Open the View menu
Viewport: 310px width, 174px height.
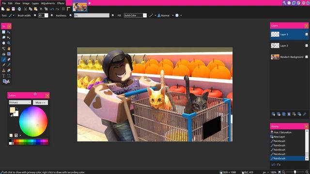coord(17,3)
